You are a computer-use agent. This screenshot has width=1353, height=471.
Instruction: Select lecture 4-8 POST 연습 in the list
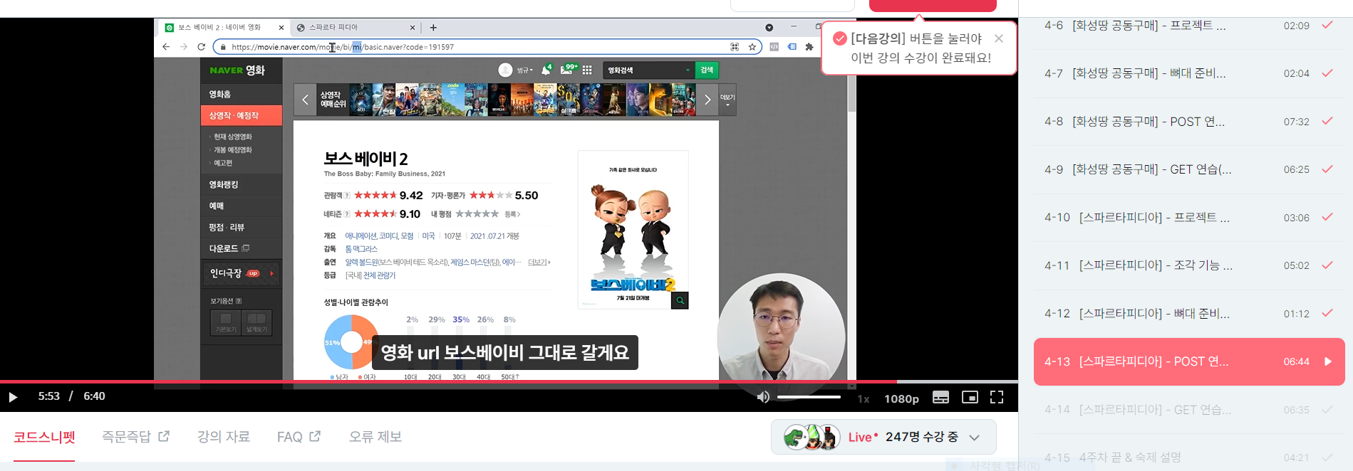(x=1189, y=122)
